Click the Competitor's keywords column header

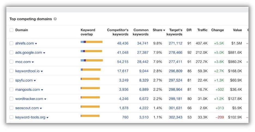(x=118, y=32)
